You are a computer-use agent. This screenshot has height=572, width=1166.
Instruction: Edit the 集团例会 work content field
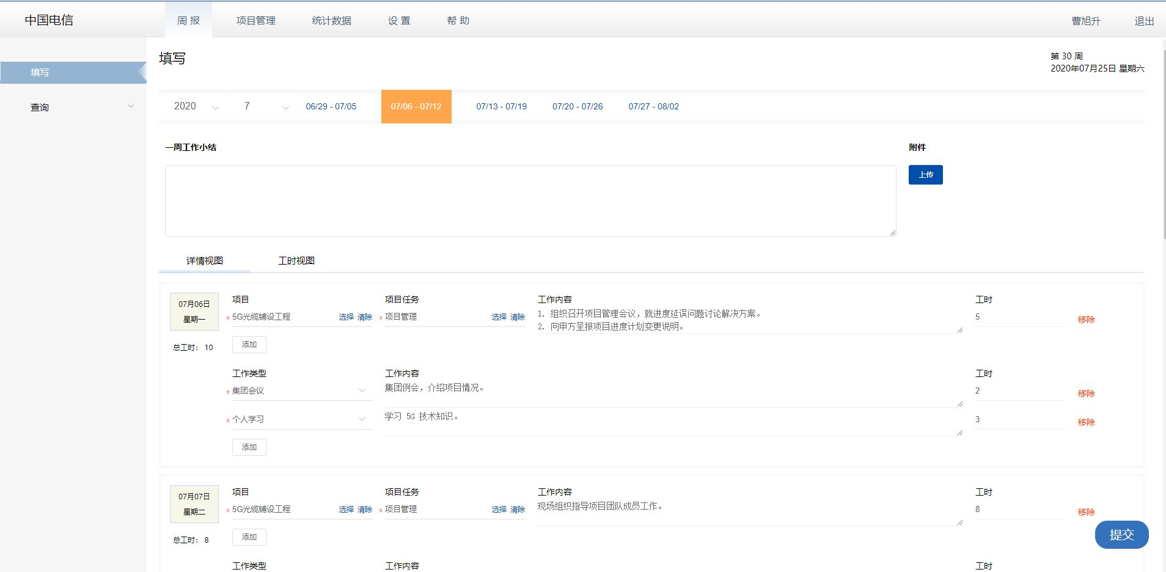coord(673,394)
